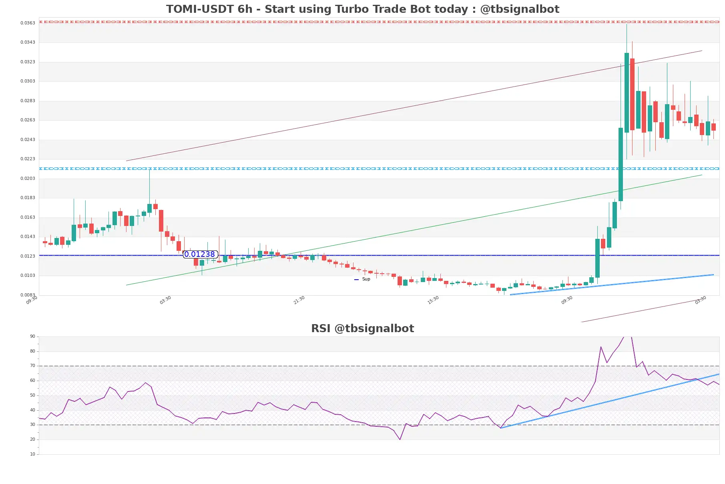Click the 15:30 time axis label
Image resolution: width=725 pixels, height=484 pixels.
[x=433, y=300]
